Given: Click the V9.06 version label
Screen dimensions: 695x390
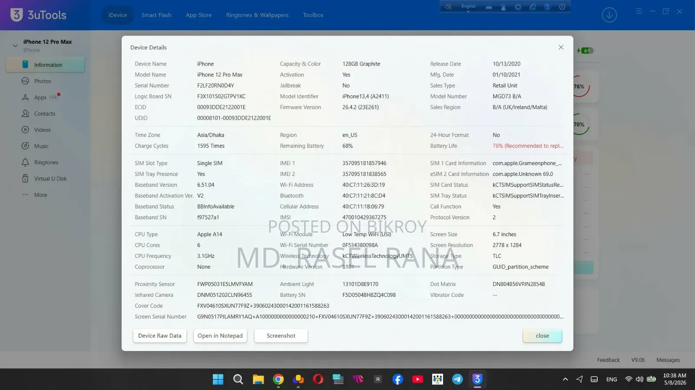Looking at the screenshot, I should click(x=638, y=360).
